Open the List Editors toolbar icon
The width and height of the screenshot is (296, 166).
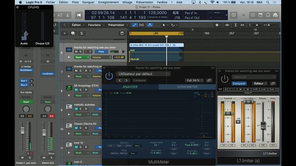pyautogui.click(x=253, y=15)
